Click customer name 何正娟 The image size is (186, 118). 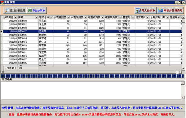tap(42, 53)
